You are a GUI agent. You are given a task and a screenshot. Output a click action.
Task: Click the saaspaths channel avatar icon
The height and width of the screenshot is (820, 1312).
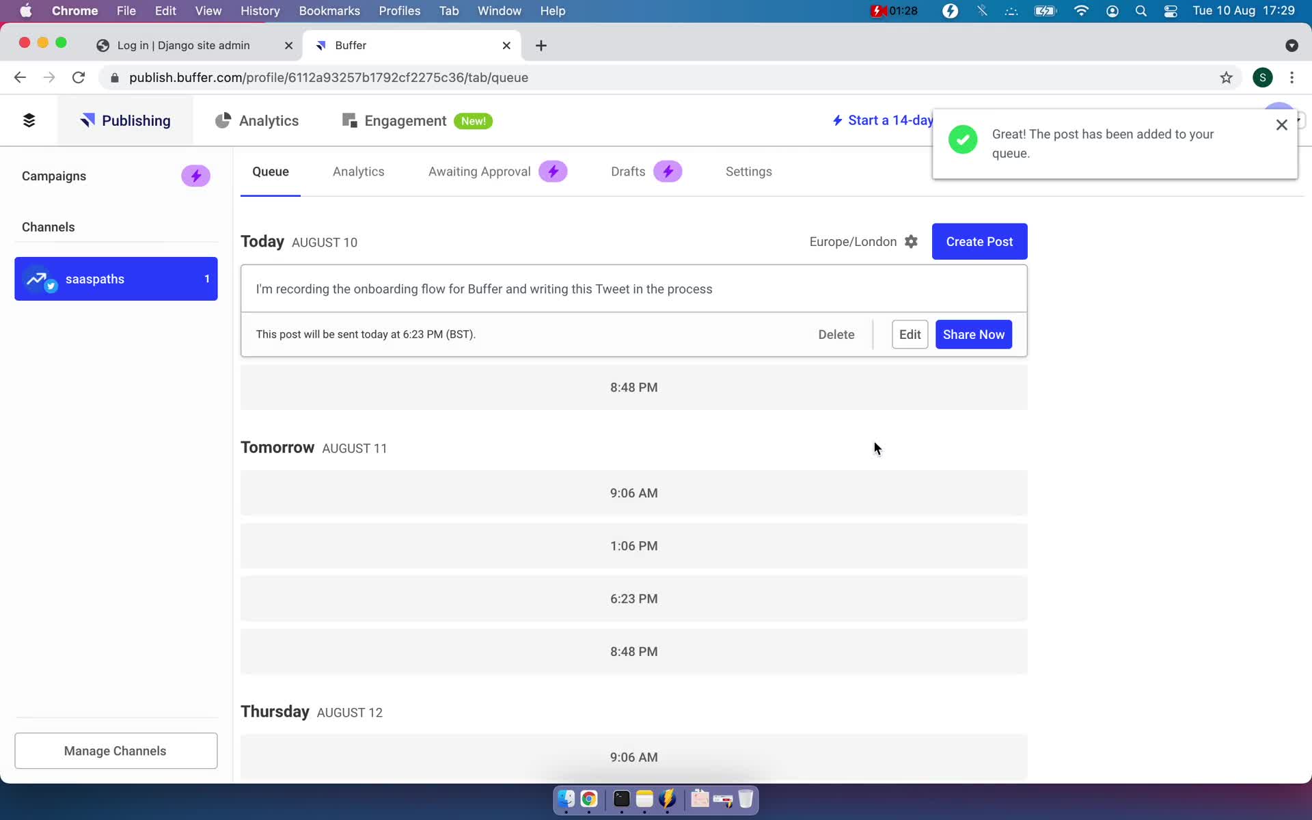click(x=40, y=279)
